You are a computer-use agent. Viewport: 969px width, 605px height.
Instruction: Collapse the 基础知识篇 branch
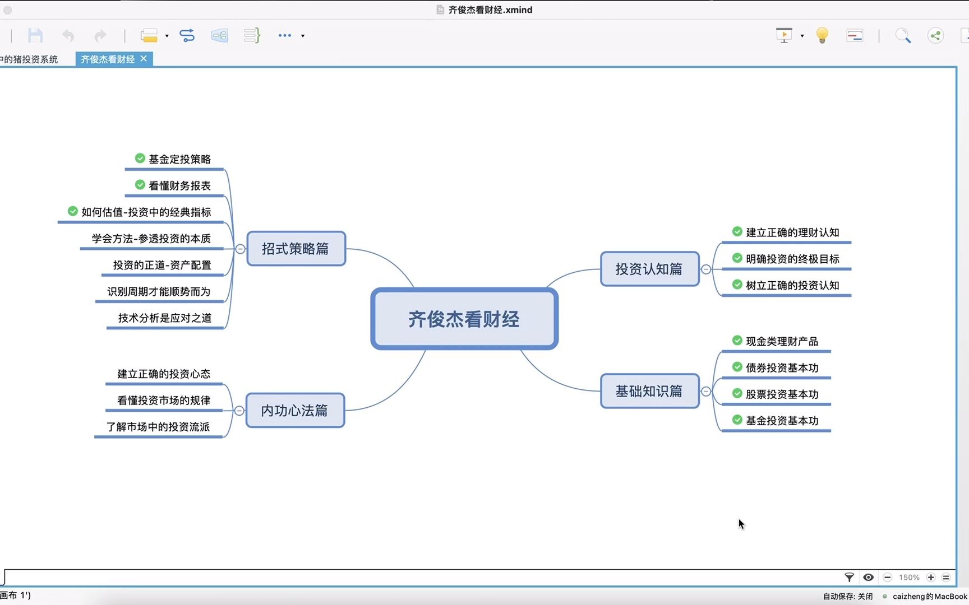pyautogui.click(x=706, y=392)
